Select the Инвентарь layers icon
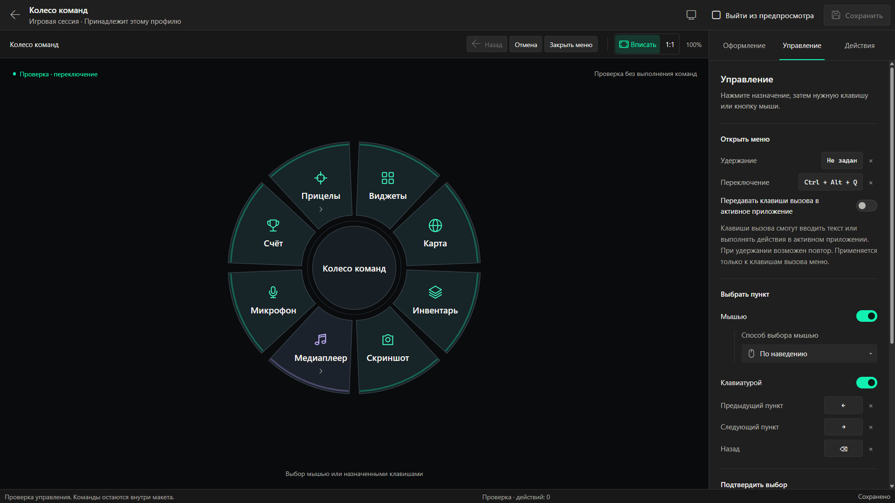The image size is (895, 503). 435,292
